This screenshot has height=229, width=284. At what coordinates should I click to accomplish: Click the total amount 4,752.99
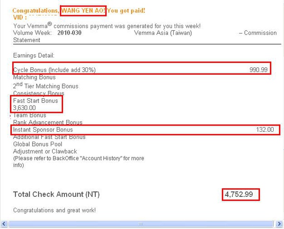point(239,195)
